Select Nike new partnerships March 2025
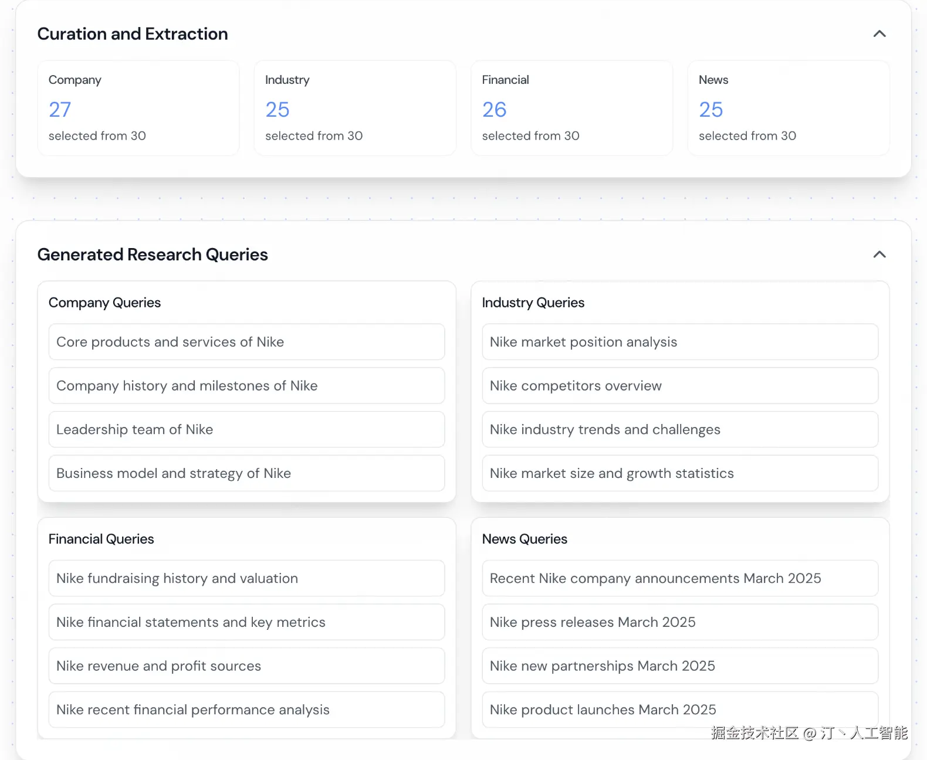 pos(679,666)
